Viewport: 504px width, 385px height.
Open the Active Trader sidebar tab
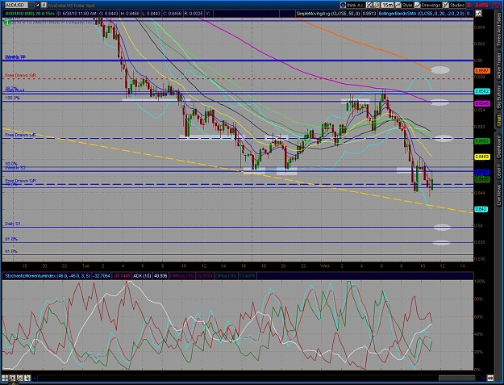click(x=499, y=65)
